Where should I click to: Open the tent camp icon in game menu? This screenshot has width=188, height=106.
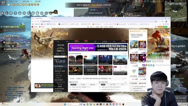[x=33, y=13]
